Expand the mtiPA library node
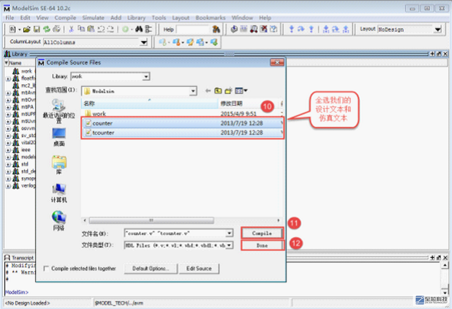 coord(8,107)
